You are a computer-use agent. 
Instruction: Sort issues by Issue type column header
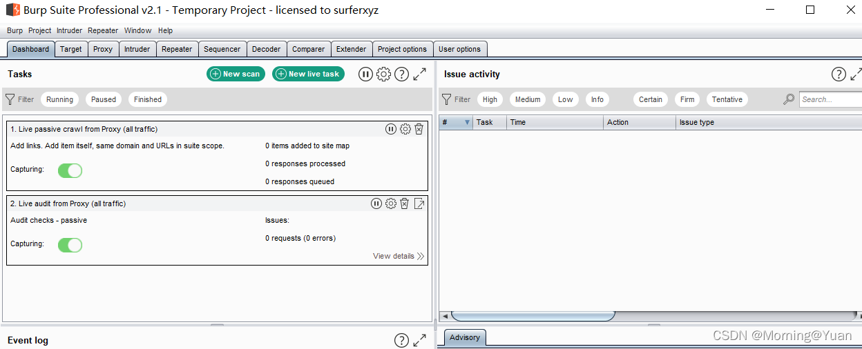pos(769,122)
